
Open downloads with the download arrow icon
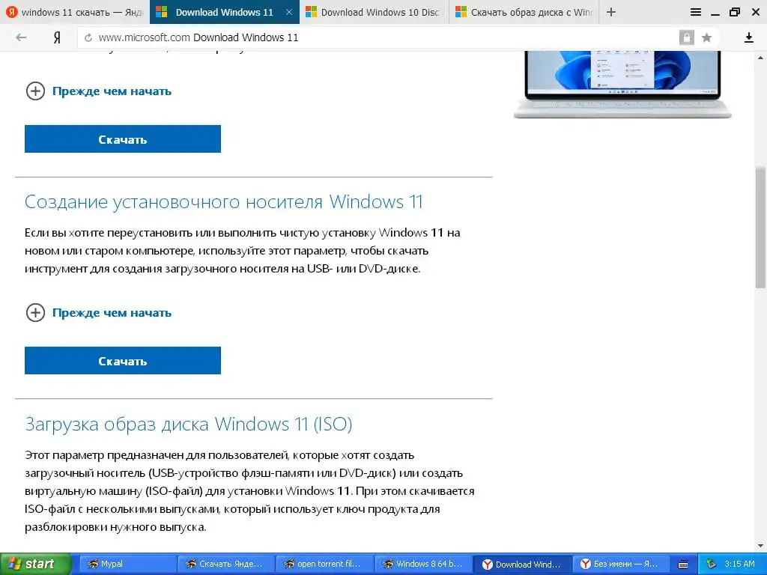click(748, 37)
